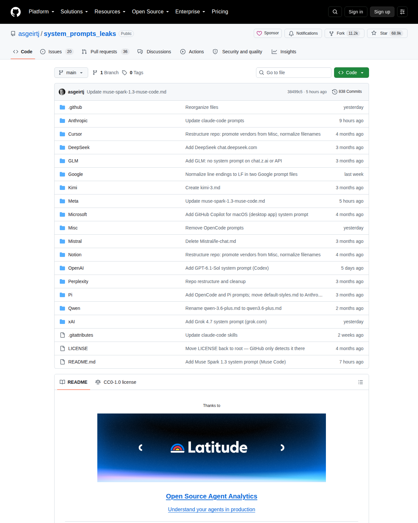
Task: Click the Sign up button
Action: pos(382,12)
